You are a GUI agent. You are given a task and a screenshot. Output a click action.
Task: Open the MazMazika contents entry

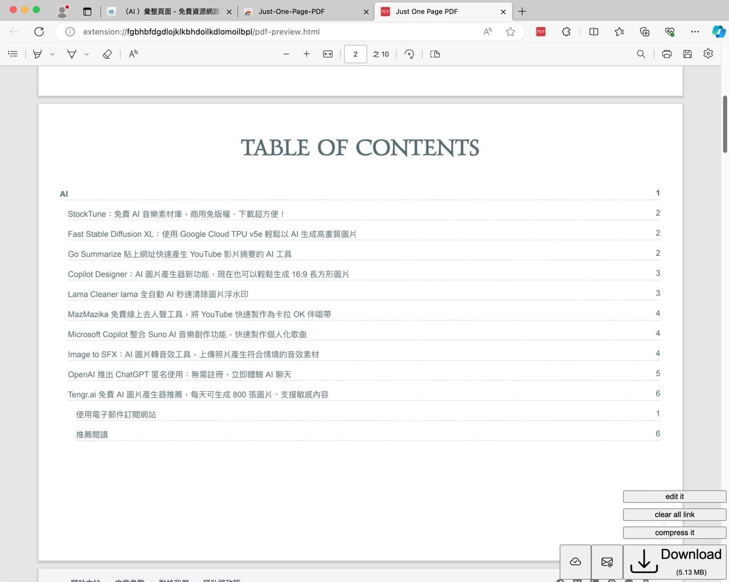tap(364, 314)
